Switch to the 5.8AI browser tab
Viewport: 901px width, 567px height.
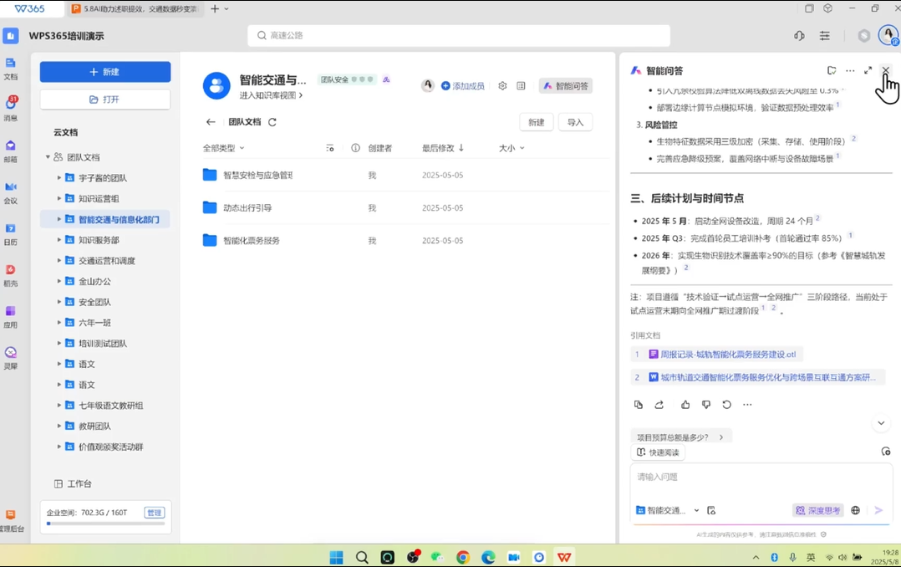click(134, 9)
